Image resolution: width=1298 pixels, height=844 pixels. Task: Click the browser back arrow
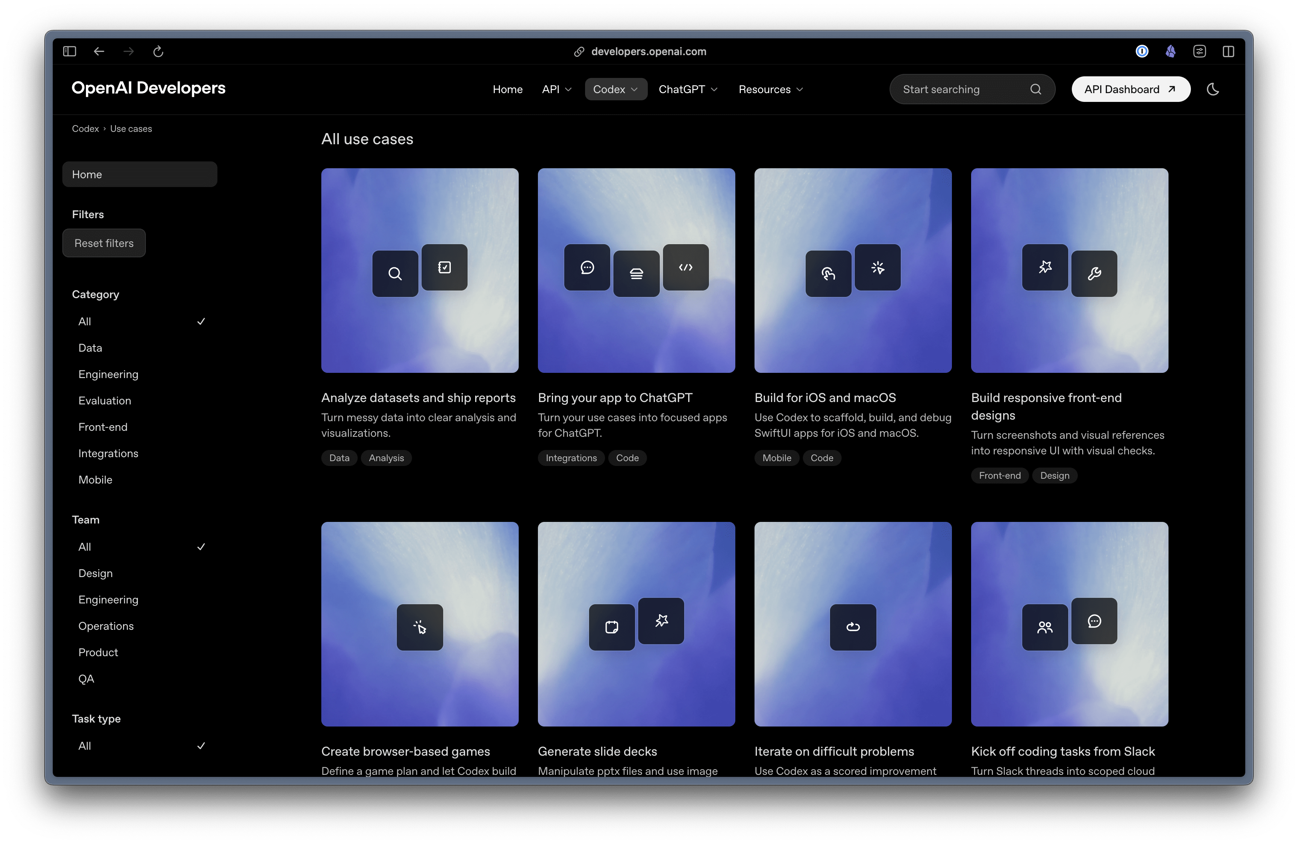coord(99,51)
